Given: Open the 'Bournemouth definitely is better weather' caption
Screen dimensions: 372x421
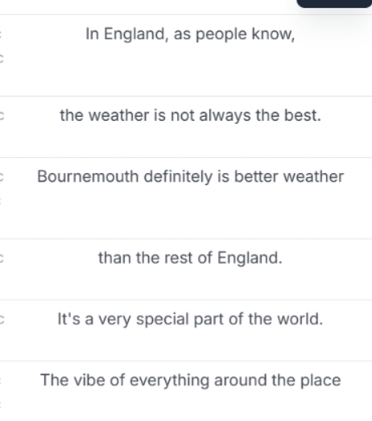Looking at the screenshot, I should click(191, 177).
